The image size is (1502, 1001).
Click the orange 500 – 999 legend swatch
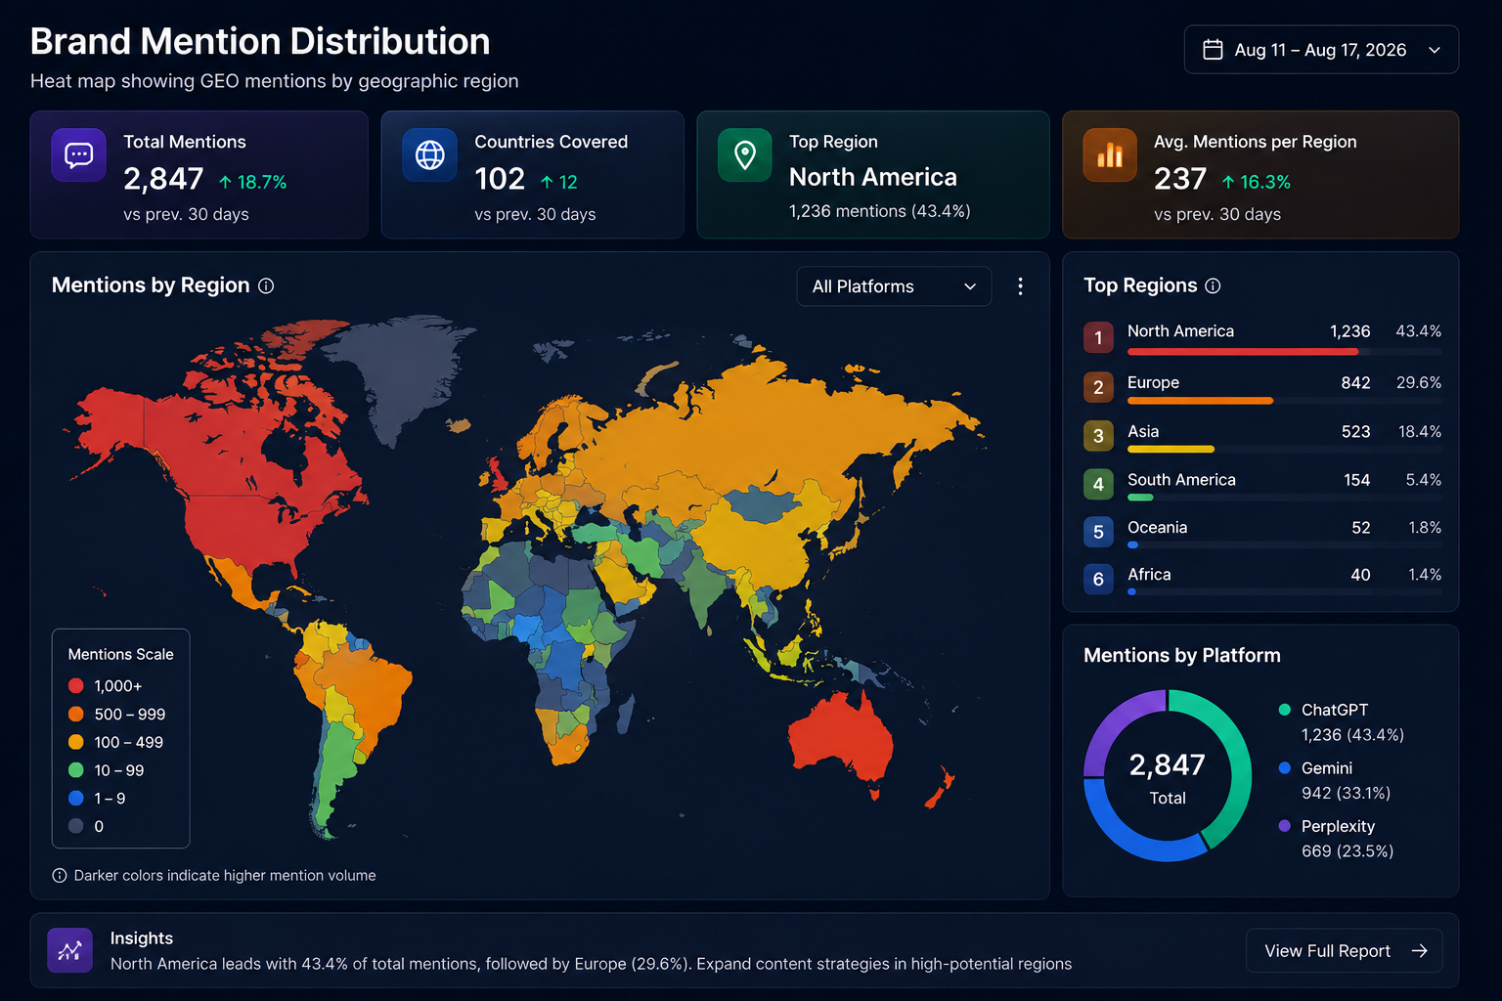click(x=76, y=715)
